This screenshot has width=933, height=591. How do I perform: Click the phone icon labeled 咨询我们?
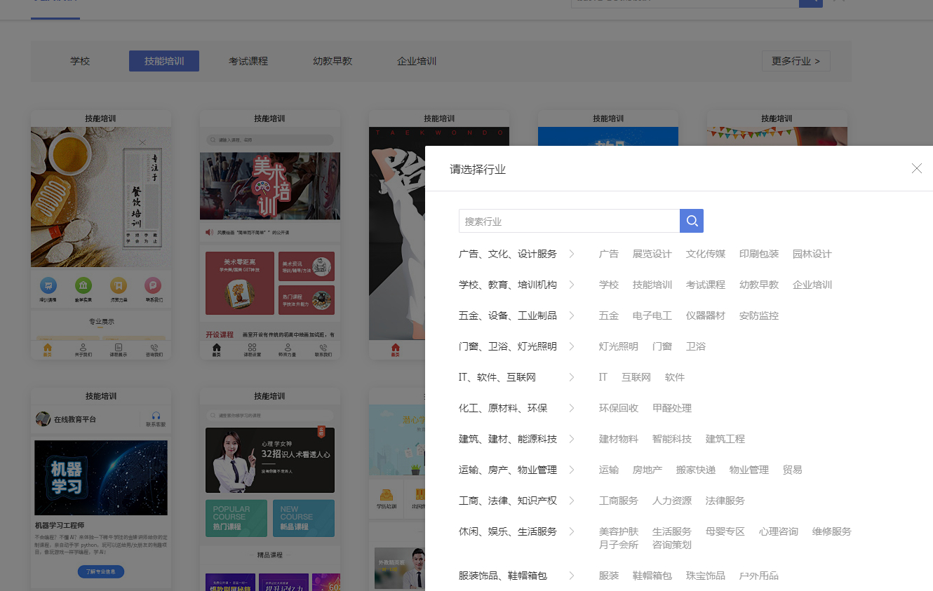point(154,348)
